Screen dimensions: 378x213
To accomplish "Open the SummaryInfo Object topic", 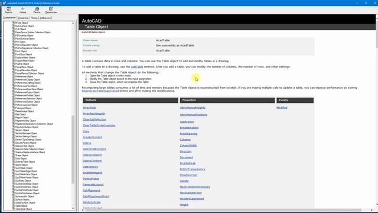I will [x=25, y=196].
